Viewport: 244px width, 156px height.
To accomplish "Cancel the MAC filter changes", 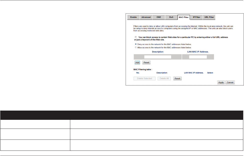I will 230,82.
